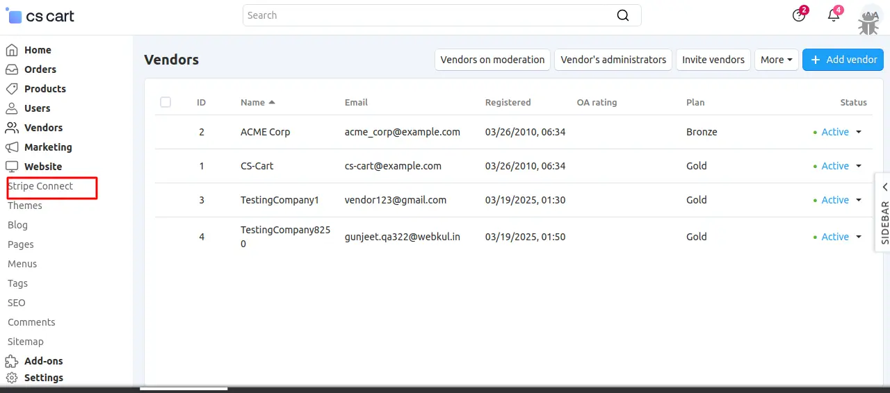Open Pages submenu item

pos(21,244)
